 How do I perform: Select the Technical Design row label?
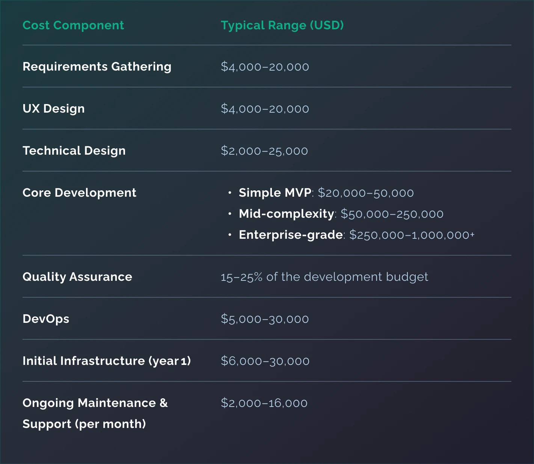coord(74,151)
